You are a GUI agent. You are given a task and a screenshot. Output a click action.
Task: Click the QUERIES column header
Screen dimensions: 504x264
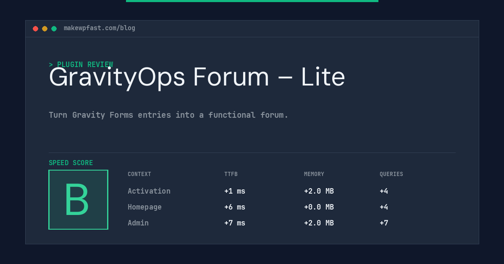coord(391,174)
